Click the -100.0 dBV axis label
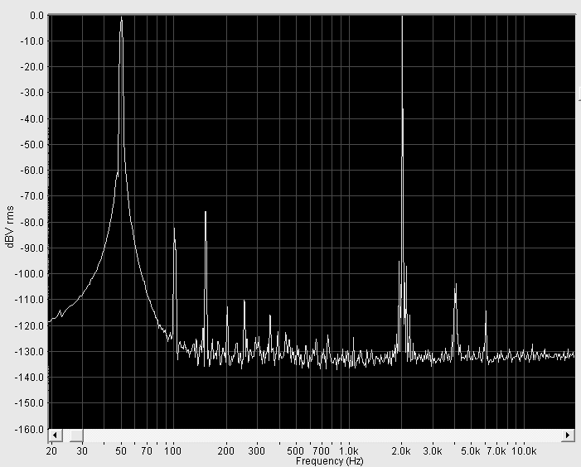Screen dimensions: 581x467 point(29,274)
